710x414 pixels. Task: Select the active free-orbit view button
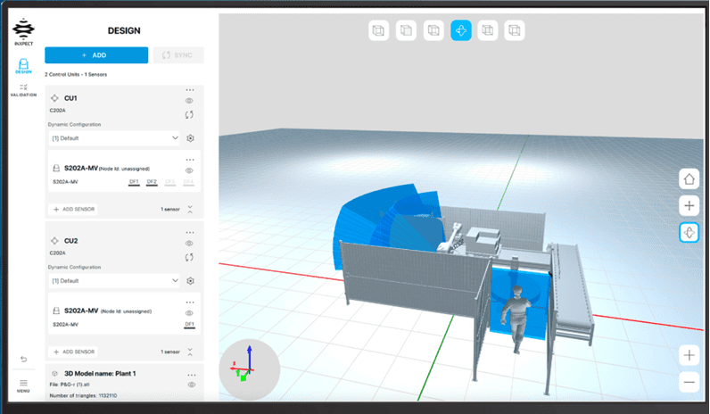(461, 30)
